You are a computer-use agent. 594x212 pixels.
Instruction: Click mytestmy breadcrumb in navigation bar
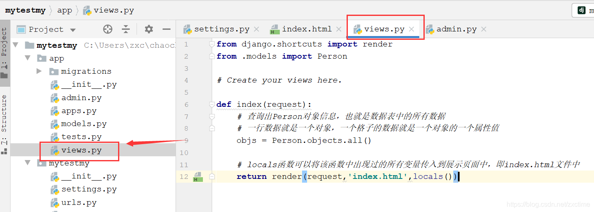pos(25,10)
